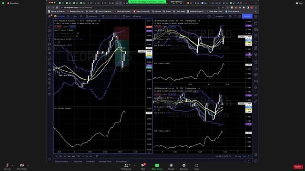
Task: Open the watchlist panel in right sidebar
Action: pyautogui.click(x=256, y=17)
